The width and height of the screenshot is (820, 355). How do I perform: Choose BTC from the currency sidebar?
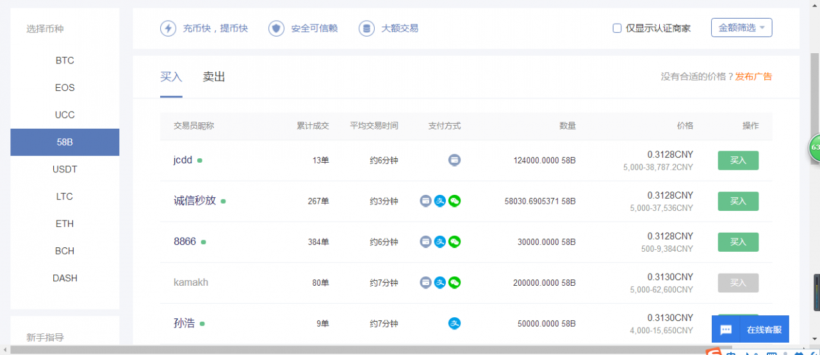(65, 60)
